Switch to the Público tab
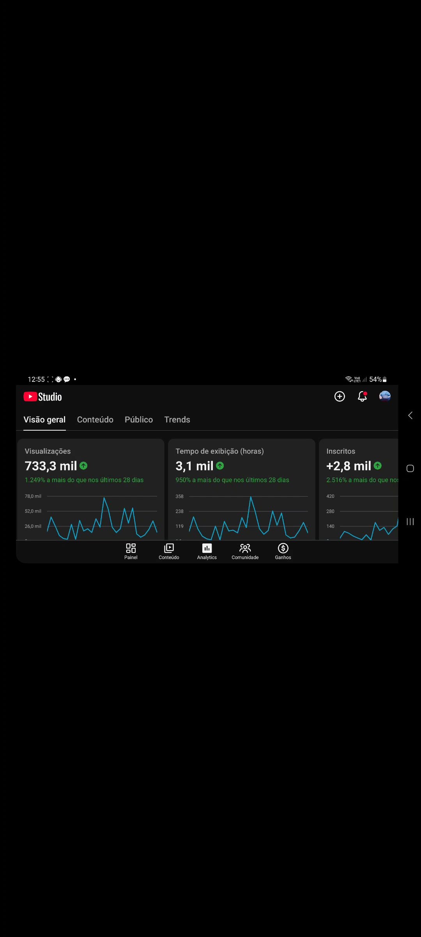 139,420
